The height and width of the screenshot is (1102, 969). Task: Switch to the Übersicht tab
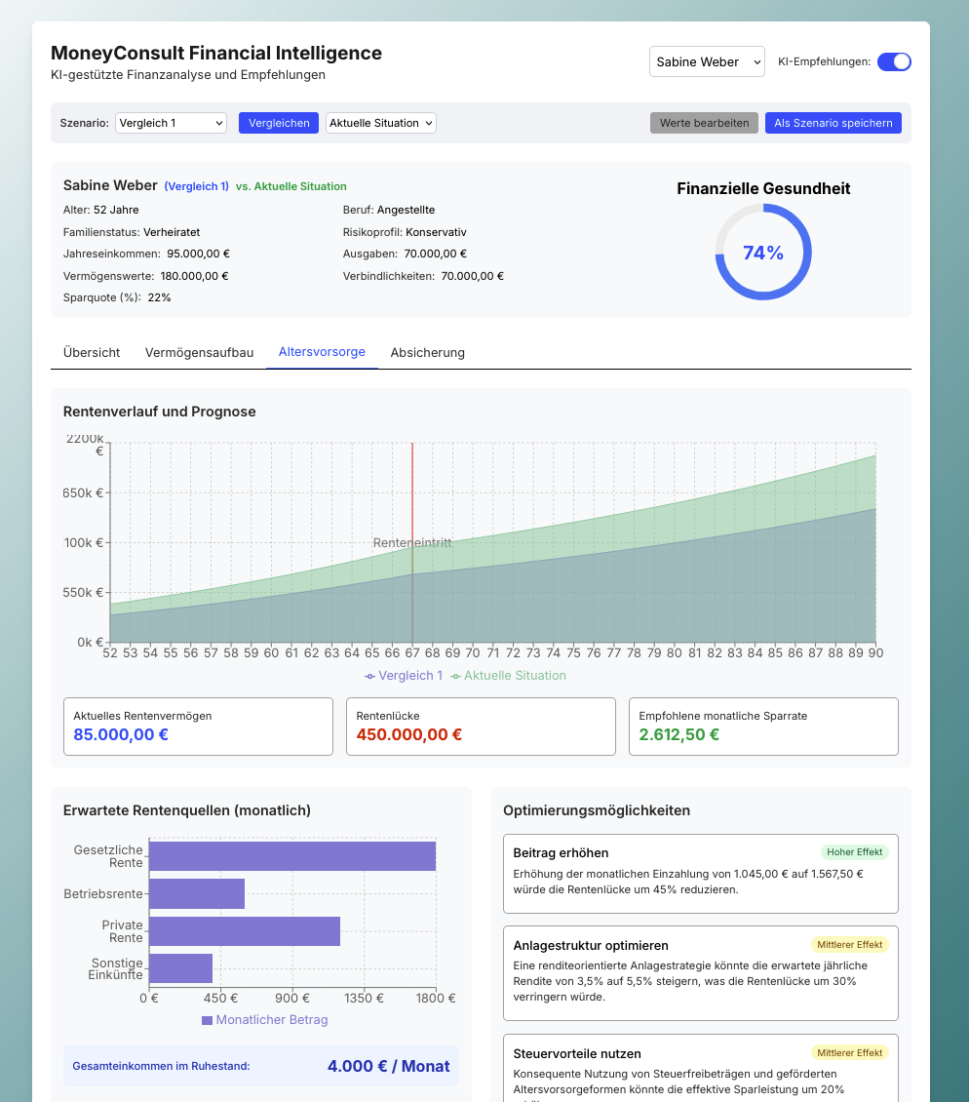[92, 352]
